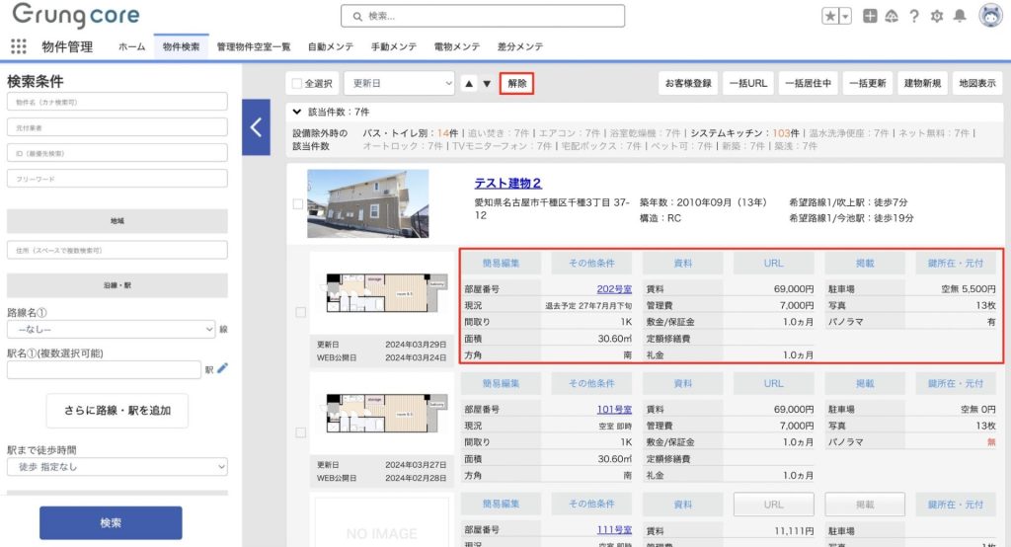Open the notifications bell icon
The width and height of the screenshot is (1011, 547).
click(960, 16)
